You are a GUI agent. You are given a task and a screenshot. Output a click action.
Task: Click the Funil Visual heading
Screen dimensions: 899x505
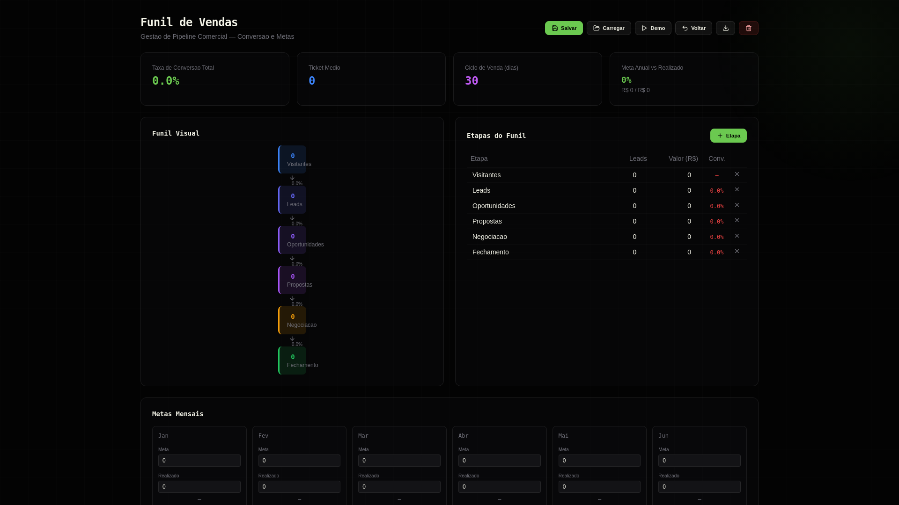coord(176,133)
